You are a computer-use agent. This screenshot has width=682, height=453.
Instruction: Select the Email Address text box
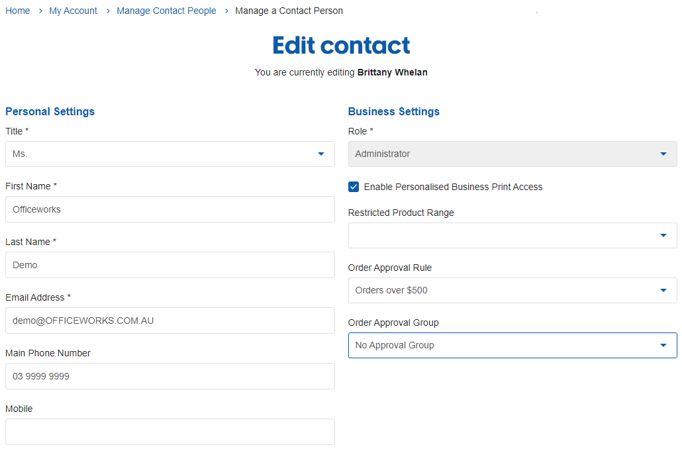click(170, 321)
